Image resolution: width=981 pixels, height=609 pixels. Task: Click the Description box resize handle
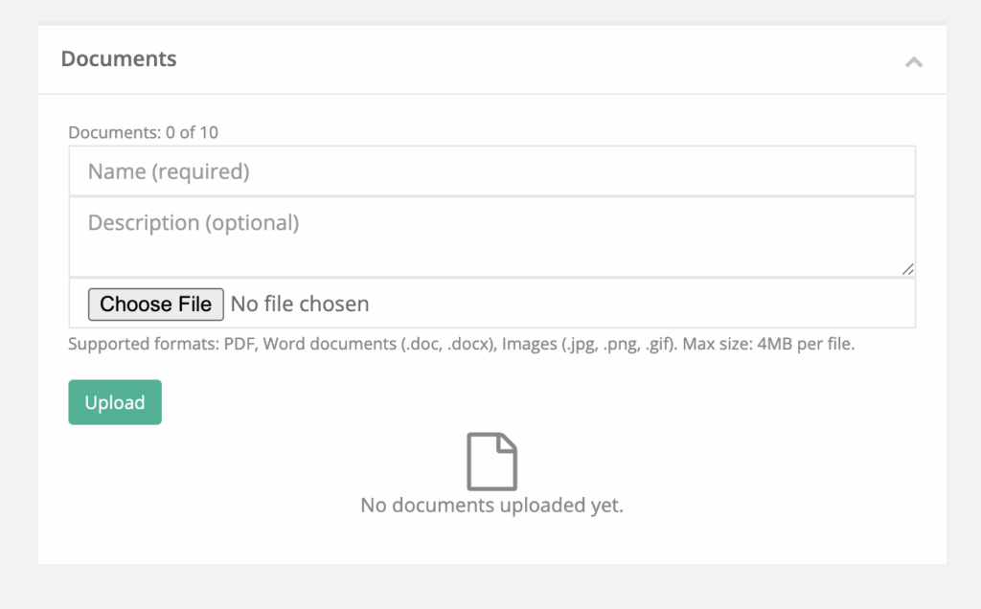pos(907,269)
